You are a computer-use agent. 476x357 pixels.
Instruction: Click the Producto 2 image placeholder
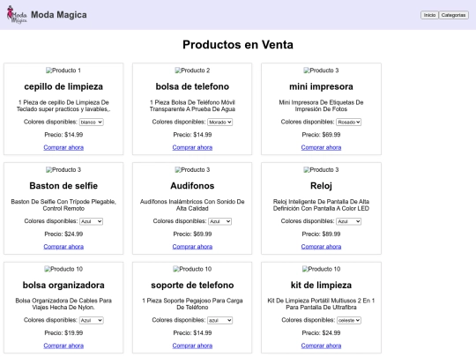coord(192,71)
